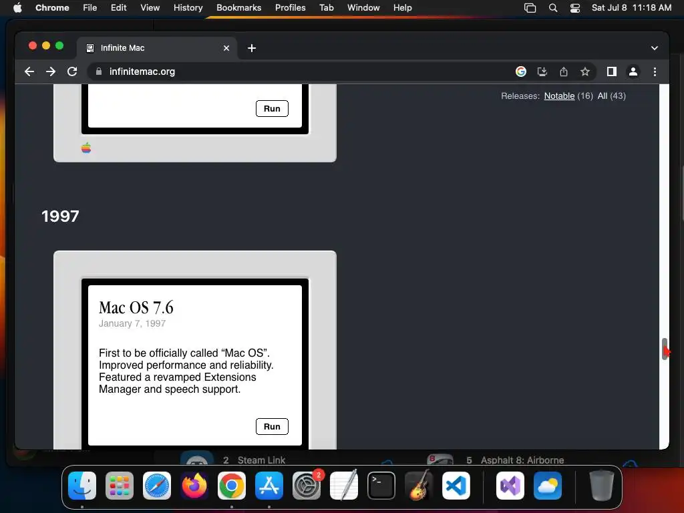The width and height of the screenshot is (684, 513).
Task: Open the App Store from the Dock
Action: [269, 486]
